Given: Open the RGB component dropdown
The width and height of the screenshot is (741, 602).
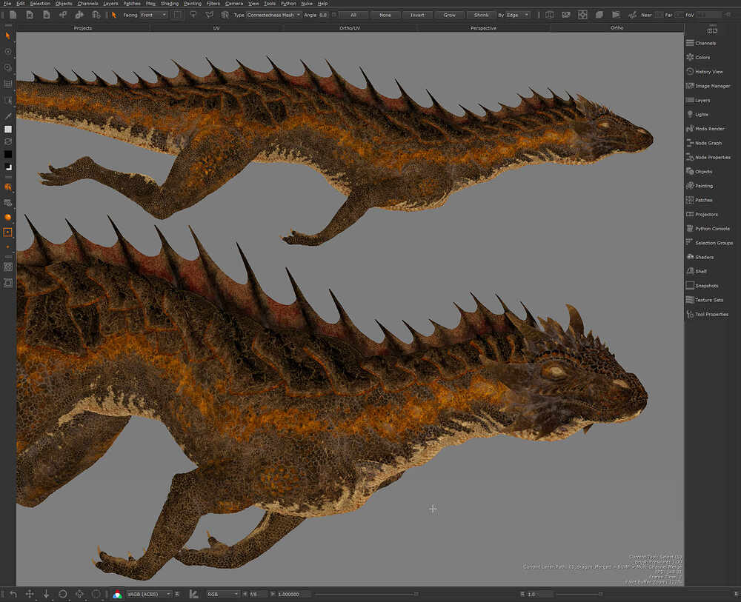Looking at the screenshot, I should tap(222, 595).
